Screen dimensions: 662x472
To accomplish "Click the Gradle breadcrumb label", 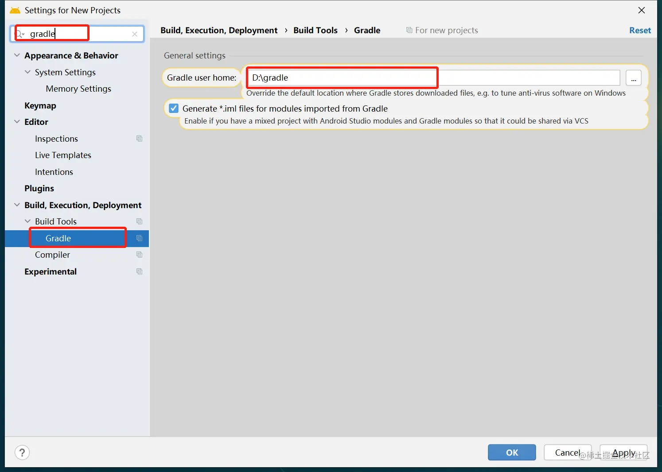I will (x=367, y=30).
